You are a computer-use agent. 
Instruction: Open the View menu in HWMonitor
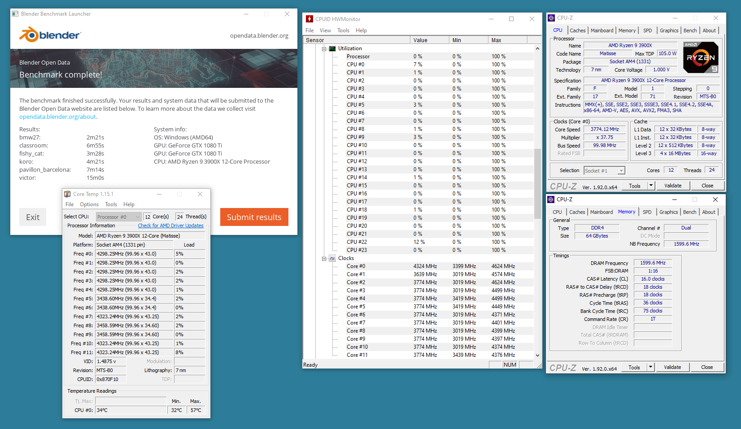click(x=325, y=30)
